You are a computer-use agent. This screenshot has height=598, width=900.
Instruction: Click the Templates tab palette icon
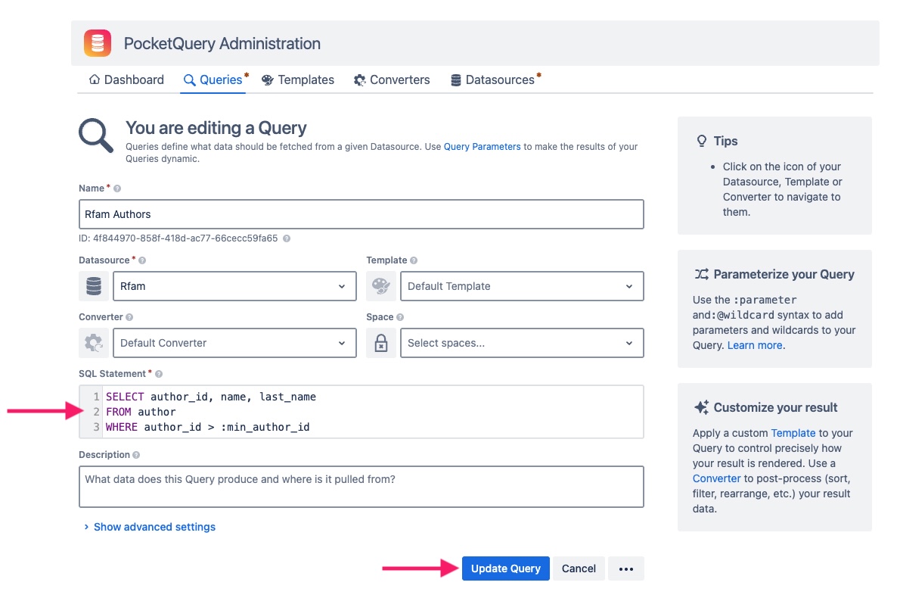[268, 79]
